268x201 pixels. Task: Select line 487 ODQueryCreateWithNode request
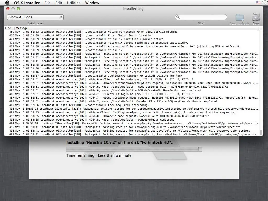[132, 98]
